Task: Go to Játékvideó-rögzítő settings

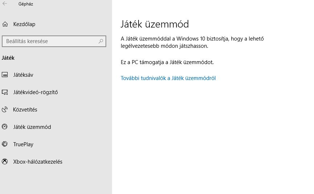Action: coord(35,92)
